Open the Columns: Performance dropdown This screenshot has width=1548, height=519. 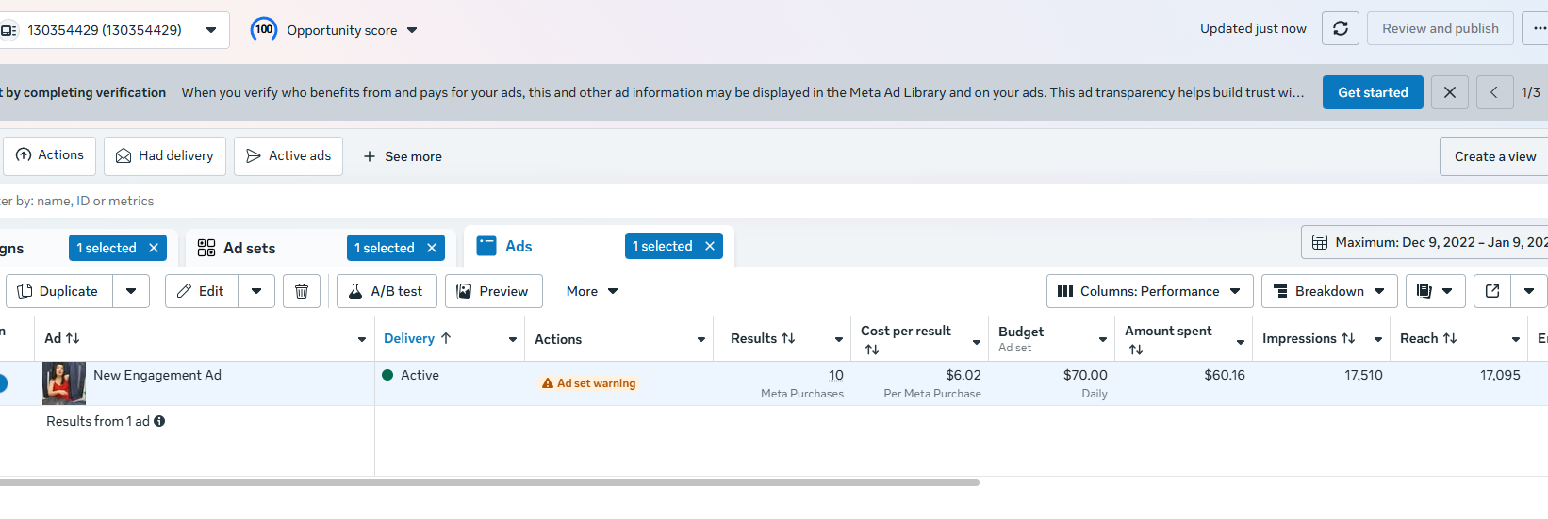pyautogui.click(x=1149, y=291)
